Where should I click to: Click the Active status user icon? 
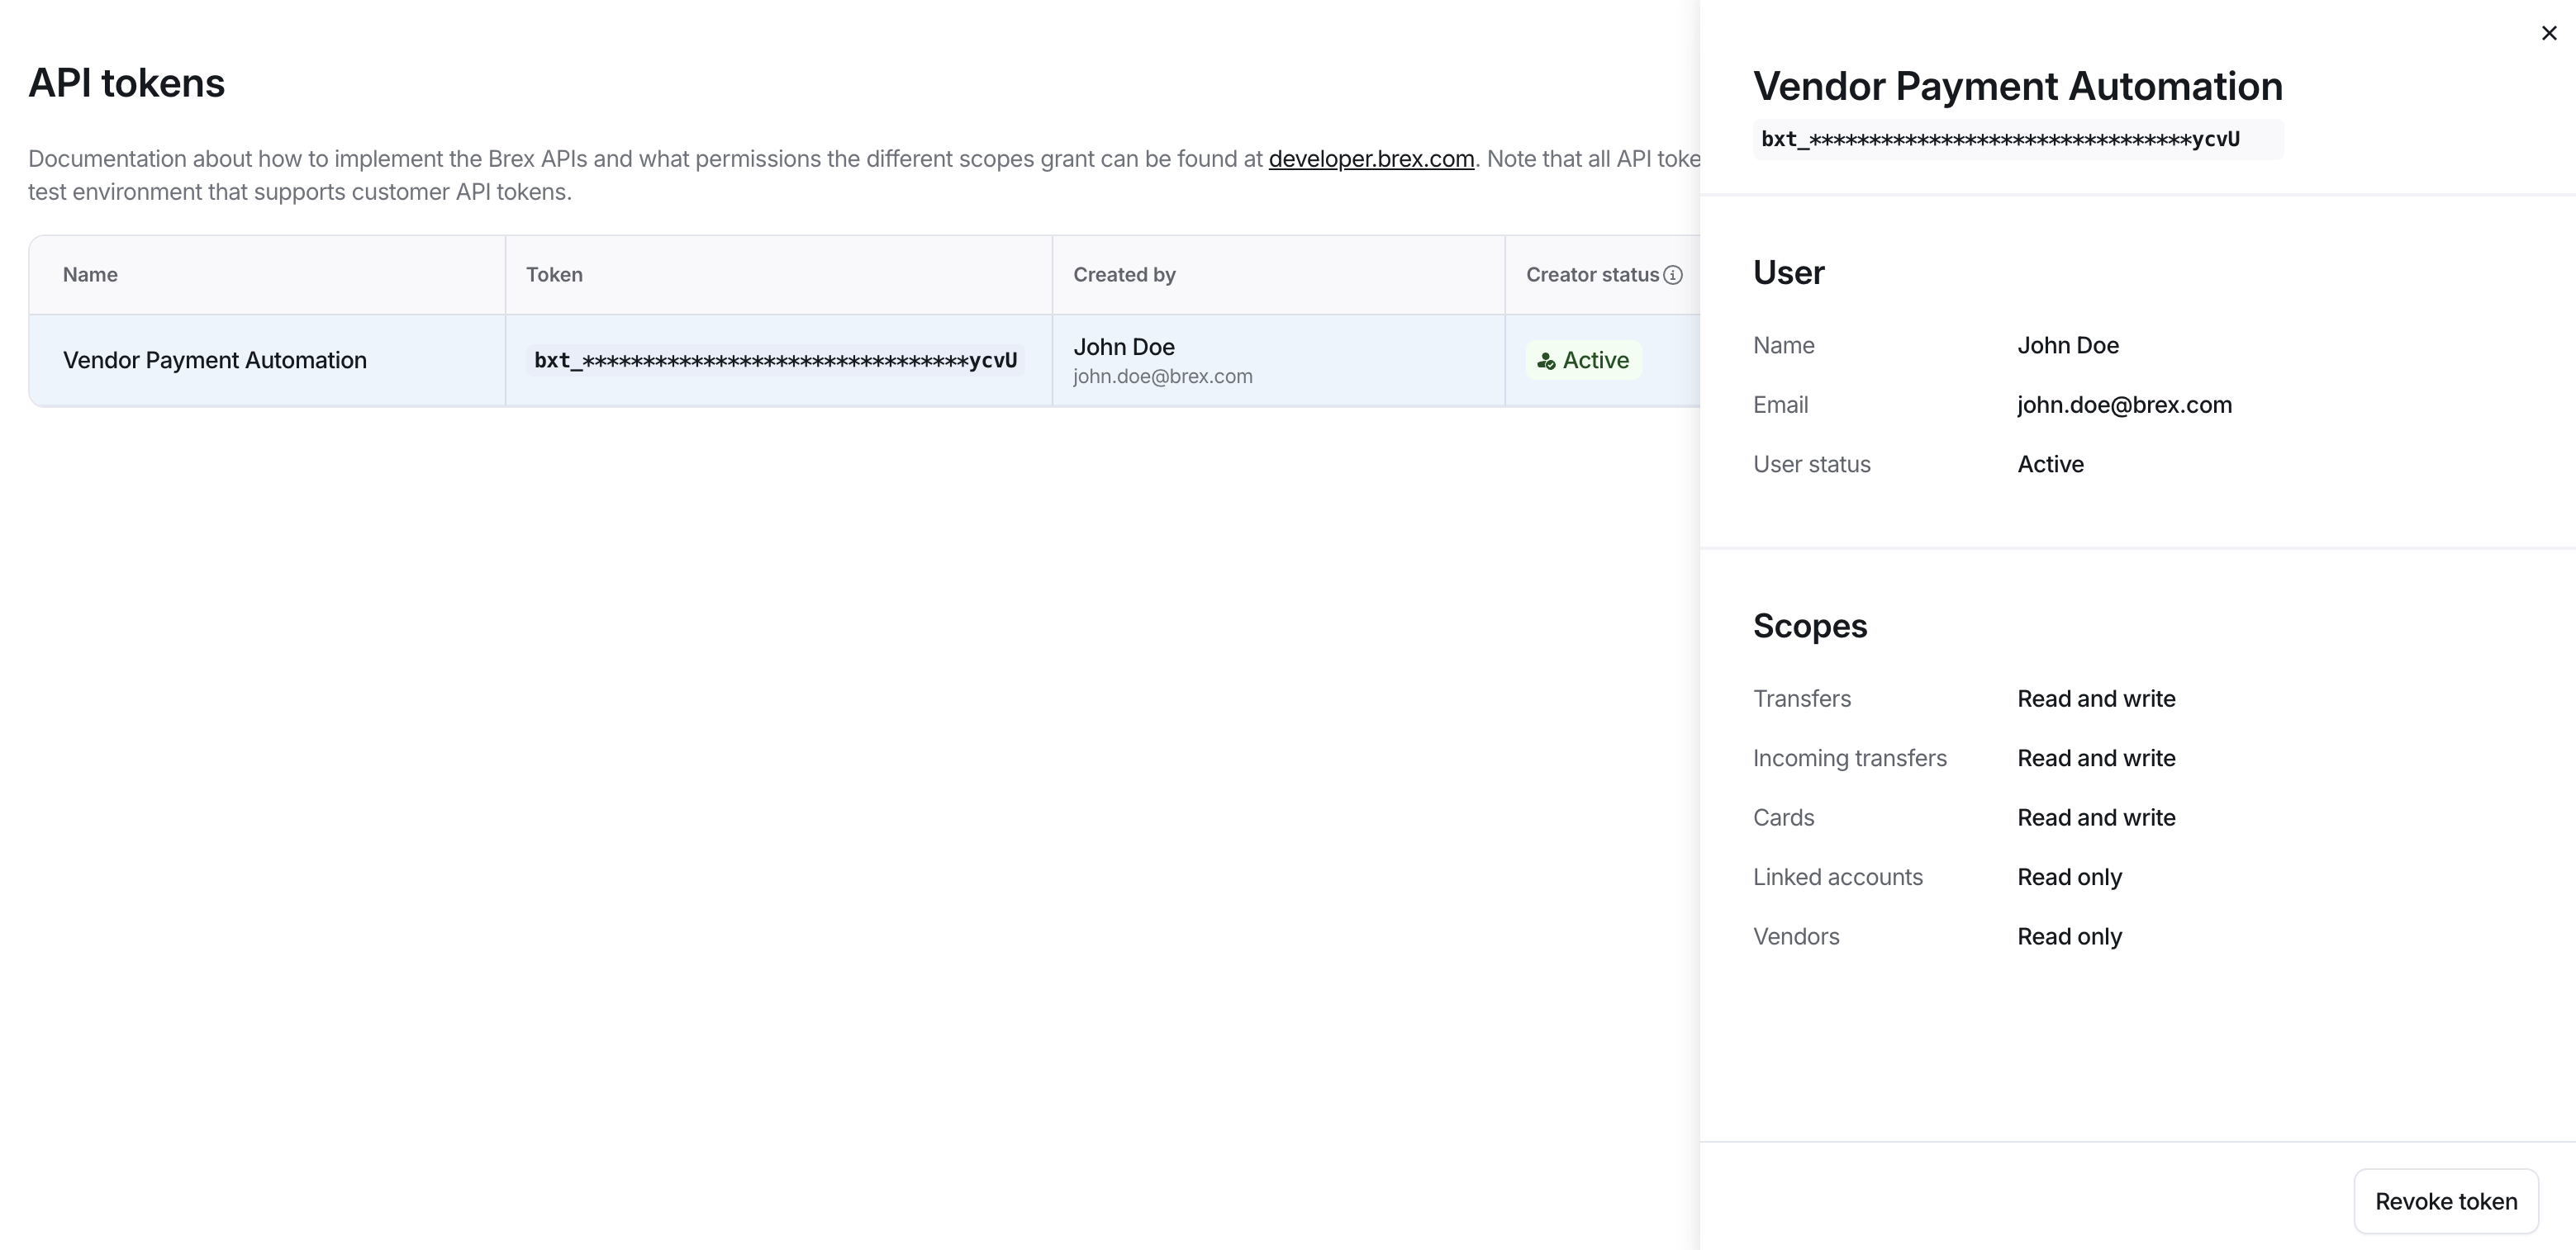[1546, 361]
